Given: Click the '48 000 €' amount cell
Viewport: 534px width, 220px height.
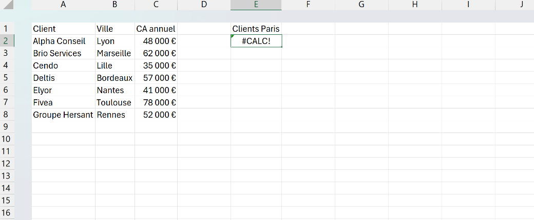Looking at the screenshot, I should 156,41.
